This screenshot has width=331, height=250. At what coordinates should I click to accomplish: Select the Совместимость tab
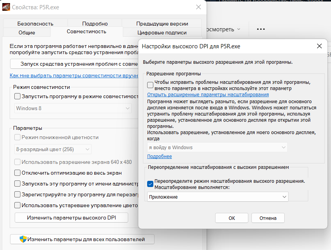(x=87, y=31)
